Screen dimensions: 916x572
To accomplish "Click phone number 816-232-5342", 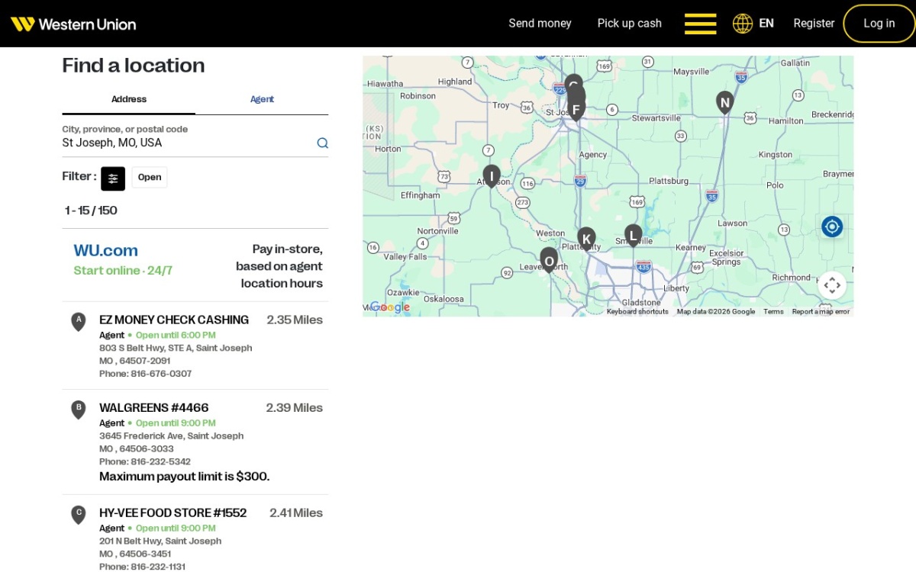I will (160, 461).
